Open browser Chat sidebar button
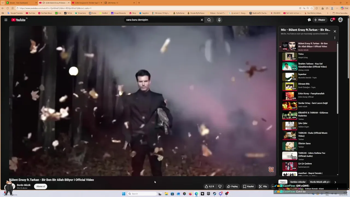The image size is (350, 197). 344,8
